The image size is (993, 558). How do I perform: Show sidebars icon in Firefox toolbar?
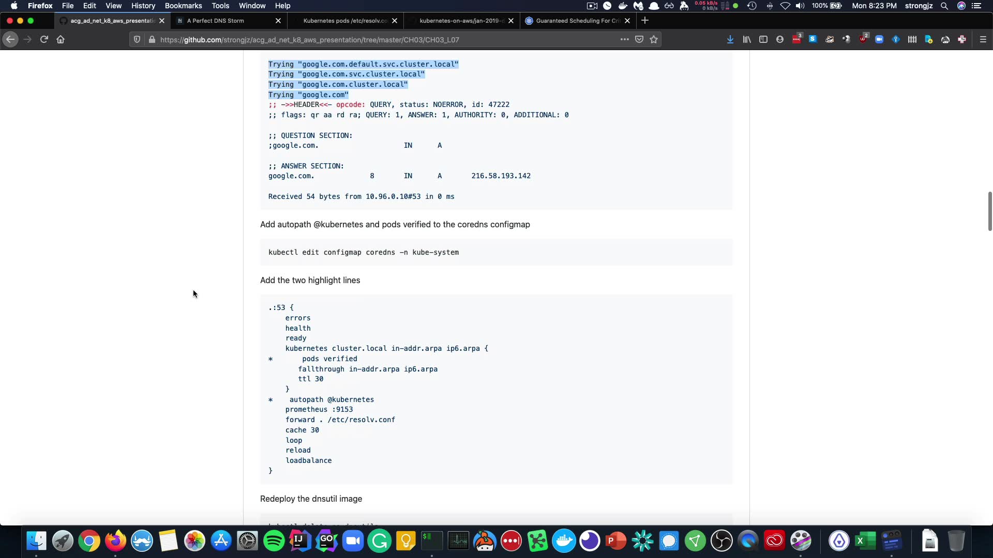[x=763, y=39]
